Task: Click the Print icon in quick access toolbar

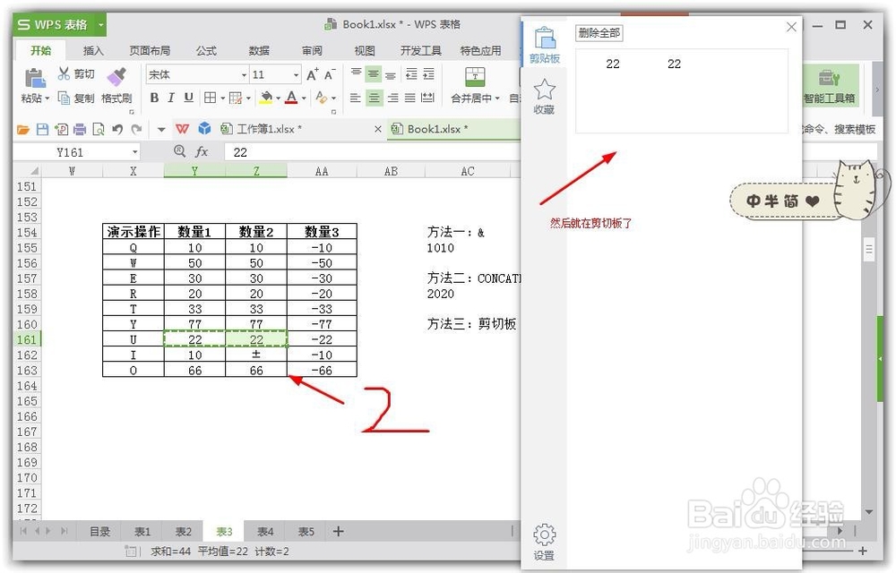Action: pyautogui.click(x=81, y=129)
